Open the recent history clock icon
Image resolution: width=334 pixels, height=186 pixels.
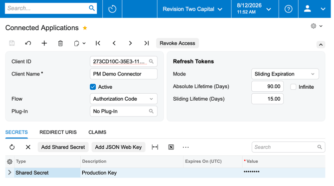112,9
